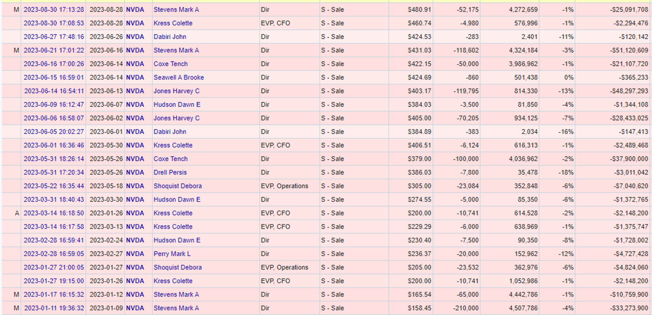652x315 pixels.
Task: Select the 2023-01-27 19:15:00 filing link
Action: pyautogui.click(x=54, y=281)
